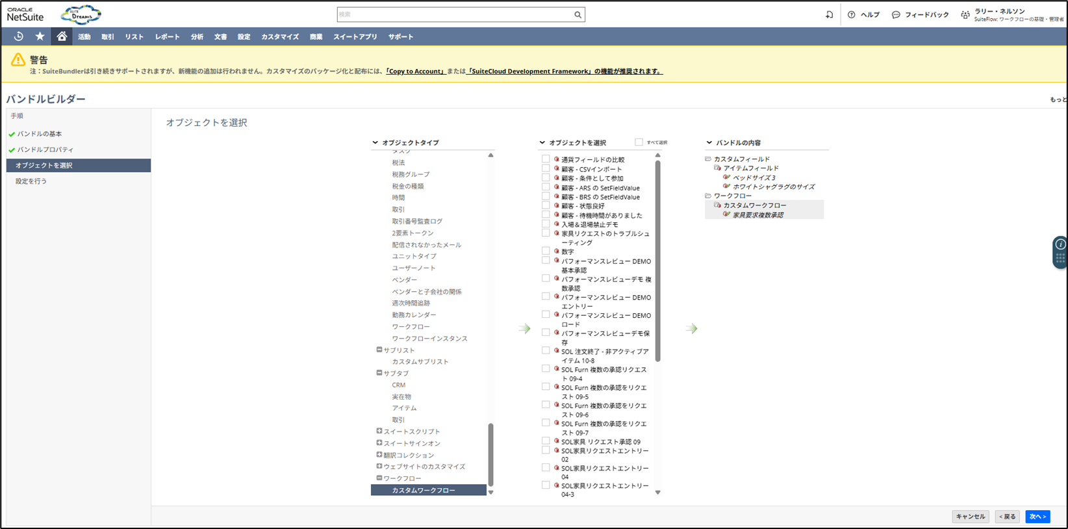1068x529 pixels.
Task: Go to the home icon
Action: [x=62, y=36]
